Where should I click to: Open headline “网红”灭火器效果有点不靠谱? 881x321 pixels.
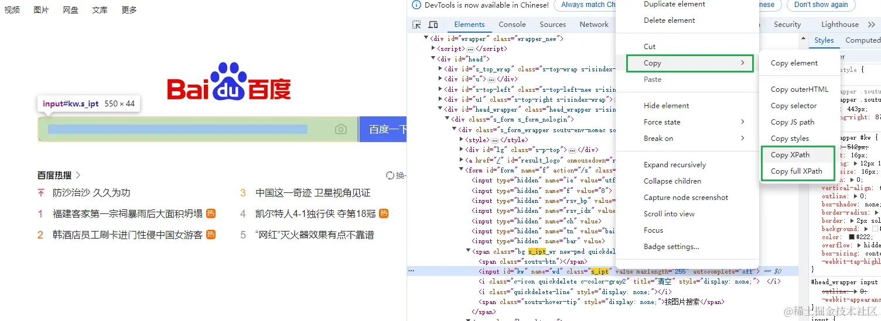tap(315, 235)
